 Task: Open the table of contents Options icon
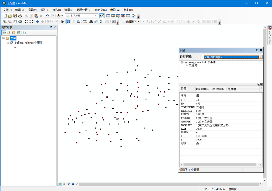[x=25, y=33]
